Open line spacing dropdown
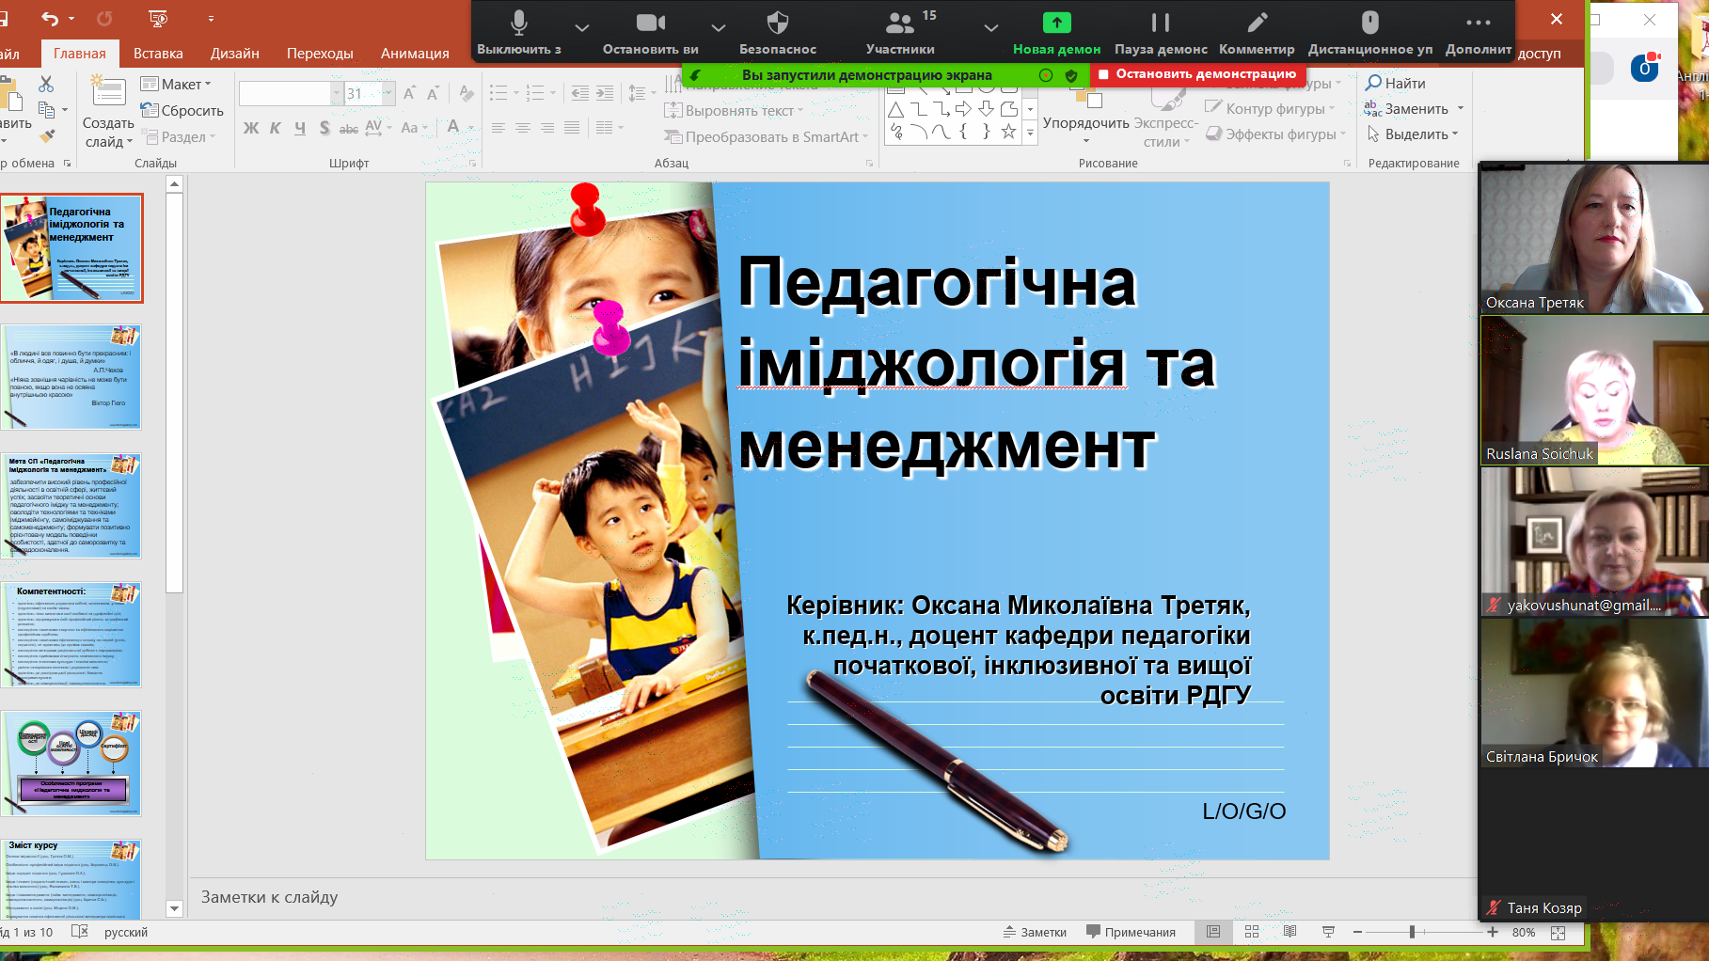The height and width of the screenshot is (961, 1709). pos(641,93)
